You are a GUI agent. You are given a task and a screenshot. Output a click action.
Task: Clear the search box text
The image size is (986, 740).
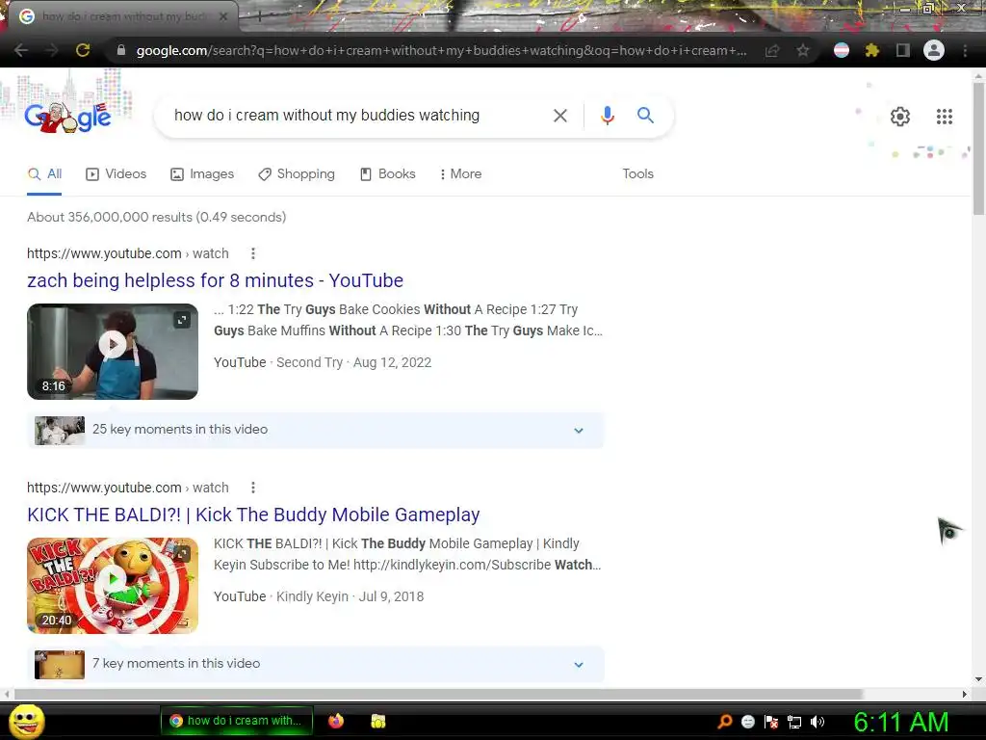(559, 116)
